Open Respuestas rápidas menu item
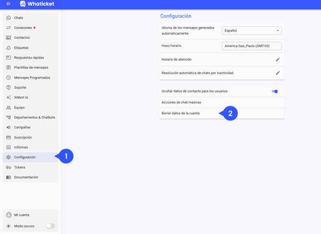Image resolution: width=321 pixels, height=234 pixels. pyautogui.click(x=31, y=57)
